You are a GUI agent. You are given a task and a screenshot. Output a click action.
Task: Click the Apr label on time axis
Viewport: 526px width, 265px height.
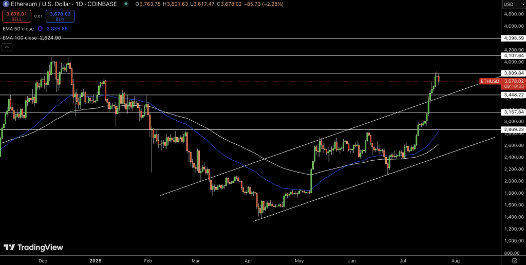248,261
